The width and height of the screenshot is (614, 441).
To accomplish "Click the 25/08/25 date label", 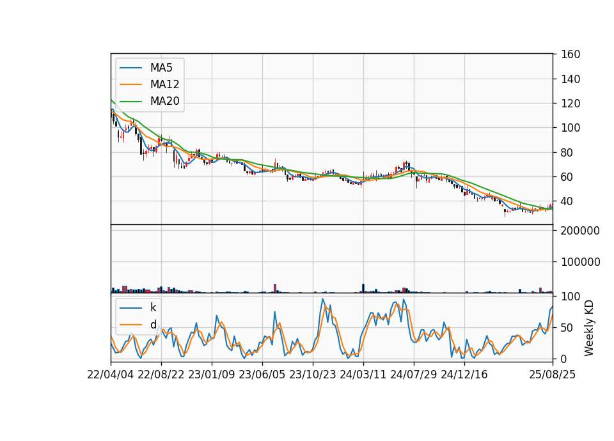I will coord(552,375).
